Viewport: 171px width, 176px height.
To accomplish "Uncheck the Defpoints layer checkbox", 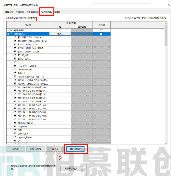I will 15,126.
